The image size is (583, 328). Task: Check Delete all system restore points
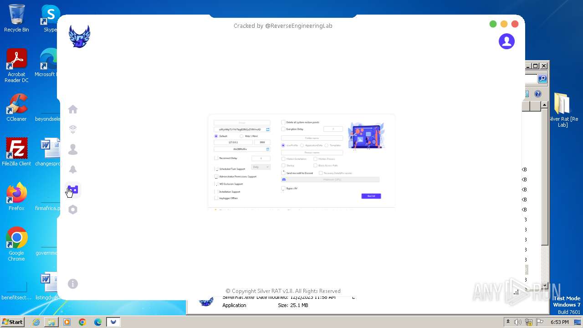pos(283,122)
